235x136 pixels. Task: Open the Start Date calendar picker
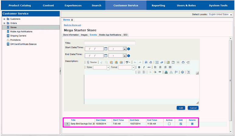click(x=106, y=48)
